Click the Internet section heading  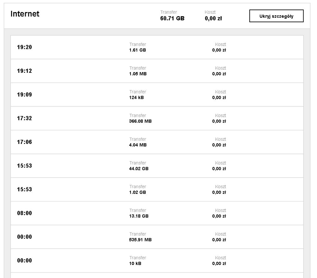pos(25,14)
